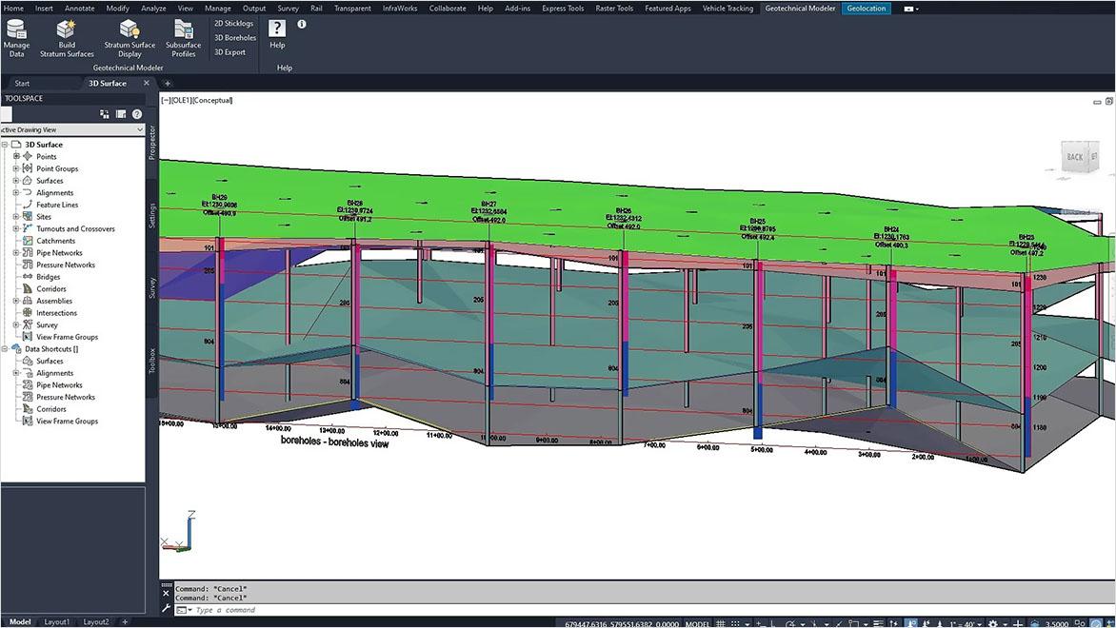Select Feature Lines tree item

(58, 205)
